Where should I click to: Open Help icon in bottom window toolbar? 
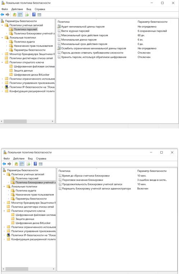click(x=35, y=164)
